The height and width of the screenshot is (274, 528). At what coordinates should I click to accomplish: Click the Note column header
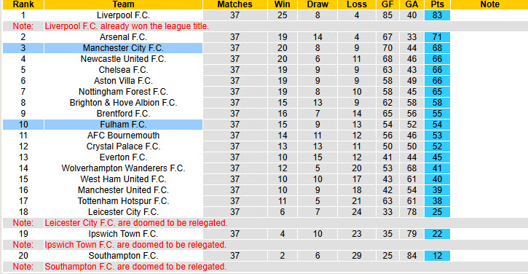[489, 4]
